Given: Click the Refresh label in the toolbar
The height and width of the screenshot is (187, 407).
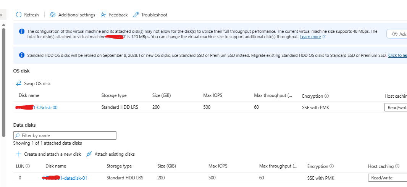Looking at the screenshot, I should pyautogui.click(x=31, y=15).
